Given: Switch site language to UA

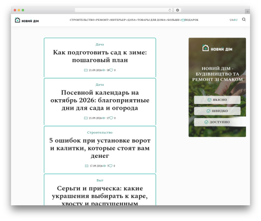Looking at the screenshot, I should point(231,20).
